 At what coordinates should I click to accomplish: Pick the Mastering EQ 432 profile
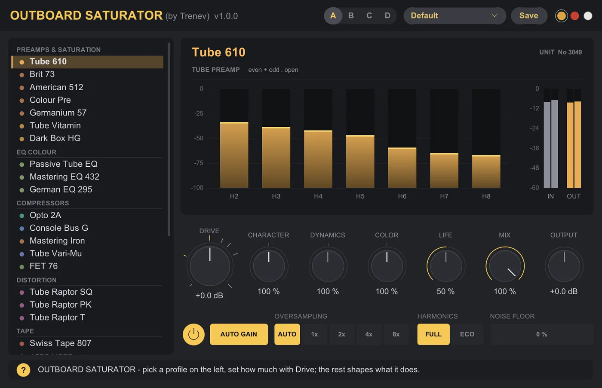[x=87, y=177]
